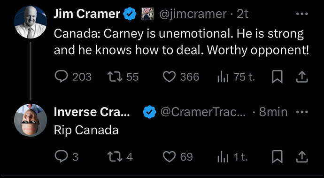The image size is (324, 178).
Task: Bookmark the Rip Canada reply
Action: coord(277,157)
